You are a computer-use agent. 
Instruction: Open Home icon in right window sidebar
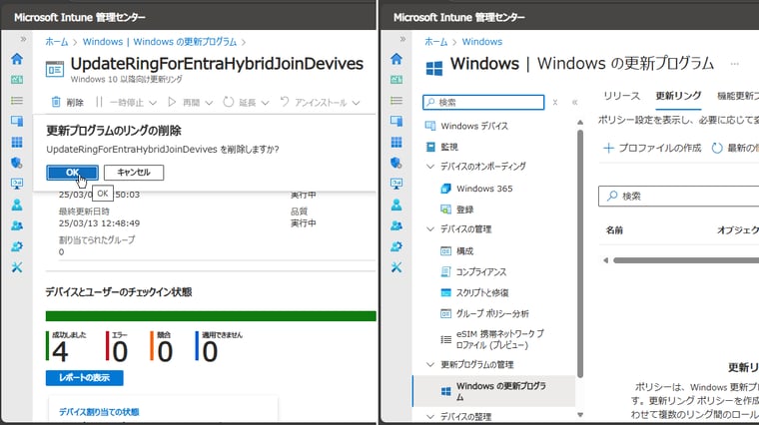tap(396, 59)
